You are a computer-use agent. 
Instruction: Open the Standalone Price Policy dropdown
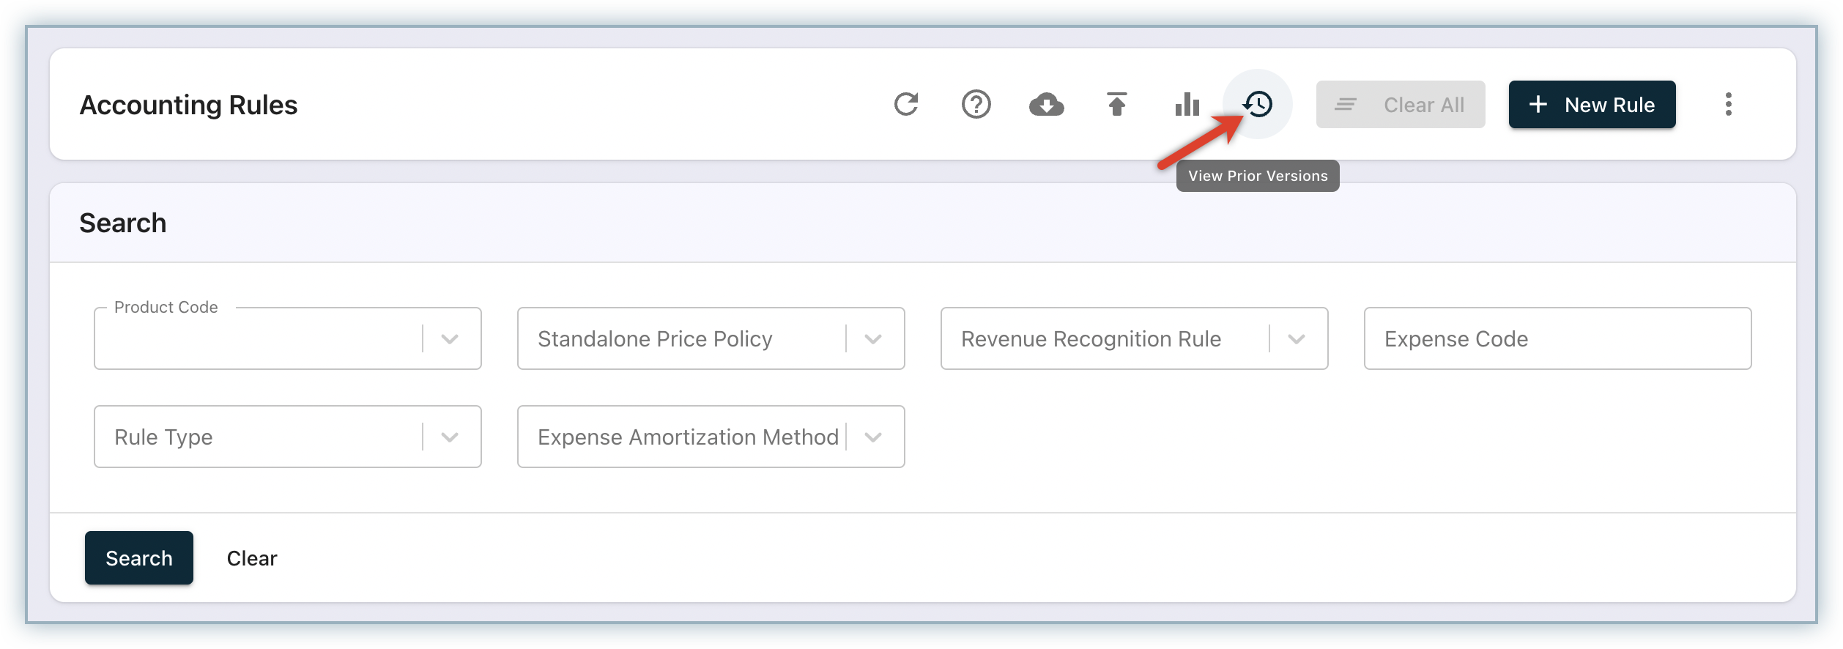(872, 339)
